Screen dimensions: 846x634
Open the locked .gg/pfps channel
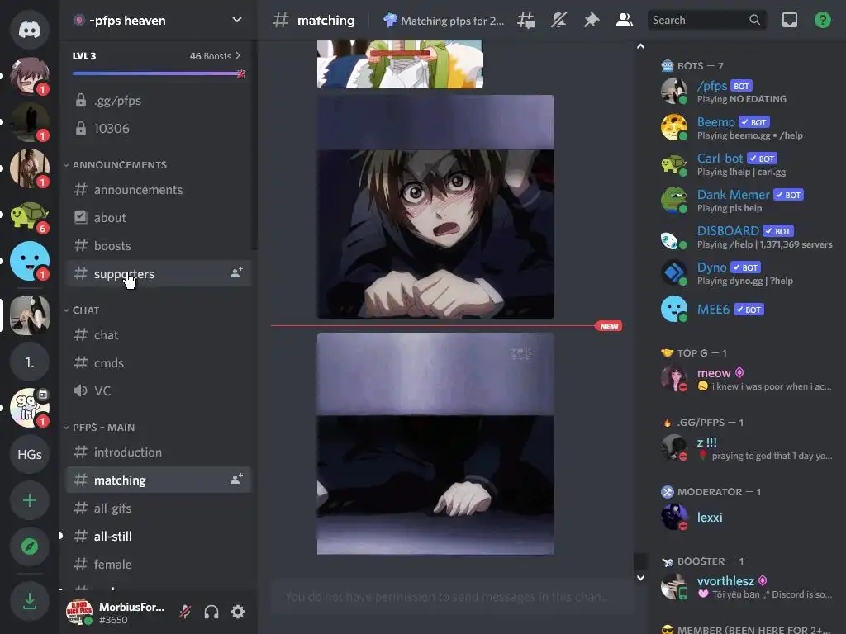click(159, 100)
